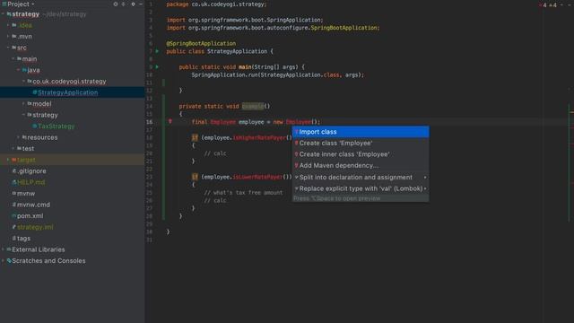Choose Add Maven dependency…
This screenshot has width=574, height=323.
[361, 165]
